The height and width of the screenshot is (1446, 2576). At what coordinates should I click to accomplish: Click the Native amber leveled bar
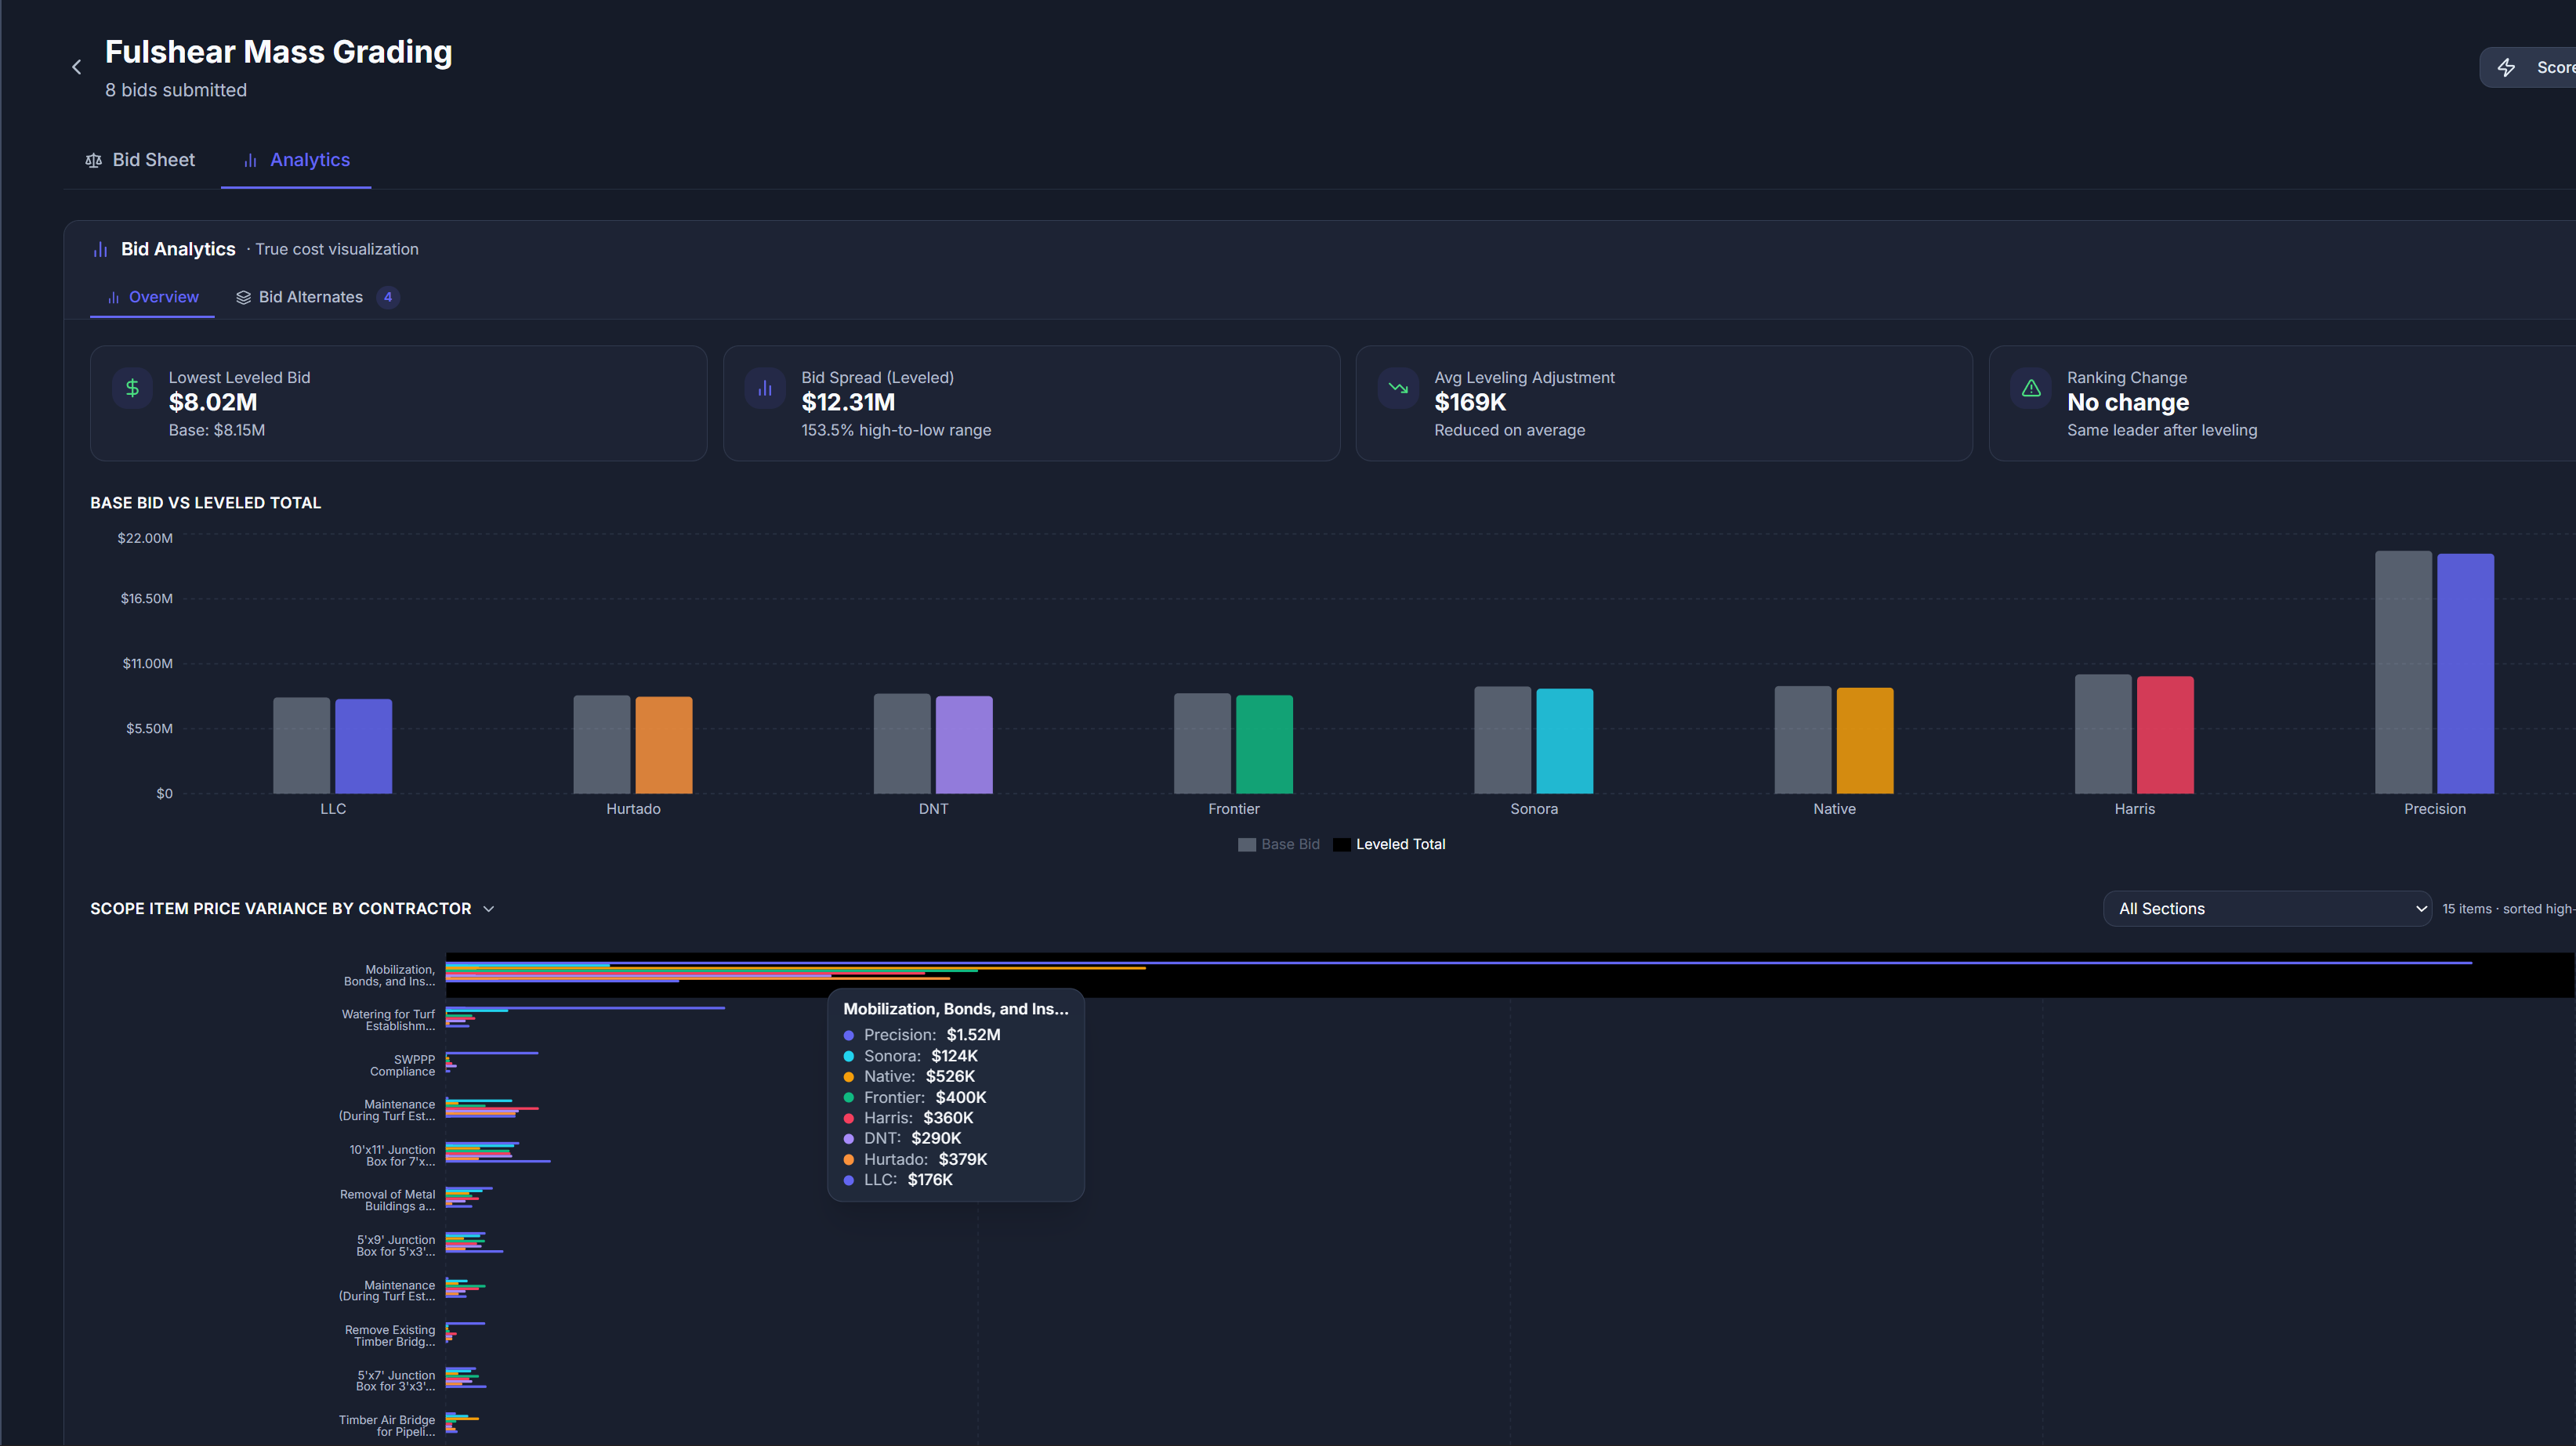[x=1865, y=740]
